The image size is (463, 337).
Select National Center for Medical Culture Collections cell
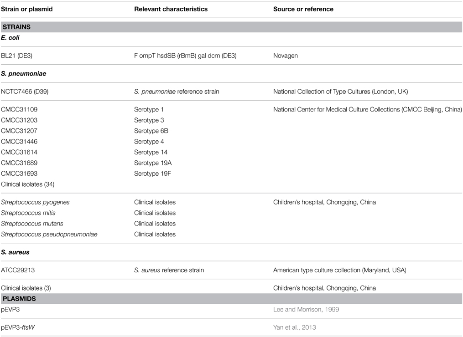368,110
